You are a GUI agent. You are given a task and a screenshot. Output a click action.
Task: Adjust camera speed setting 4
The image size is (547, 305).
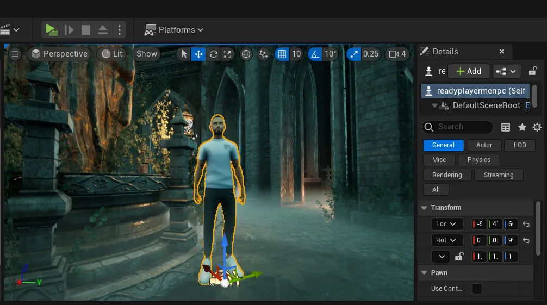(397, 54)
